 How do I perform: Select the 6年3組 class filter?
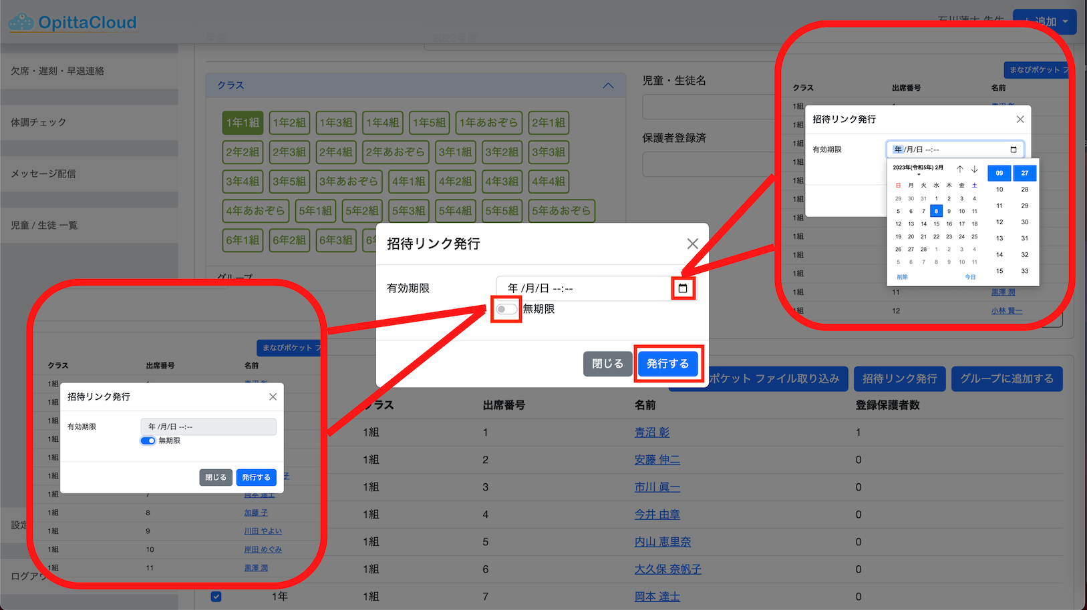pyautogui.click(x=336, y=240)
